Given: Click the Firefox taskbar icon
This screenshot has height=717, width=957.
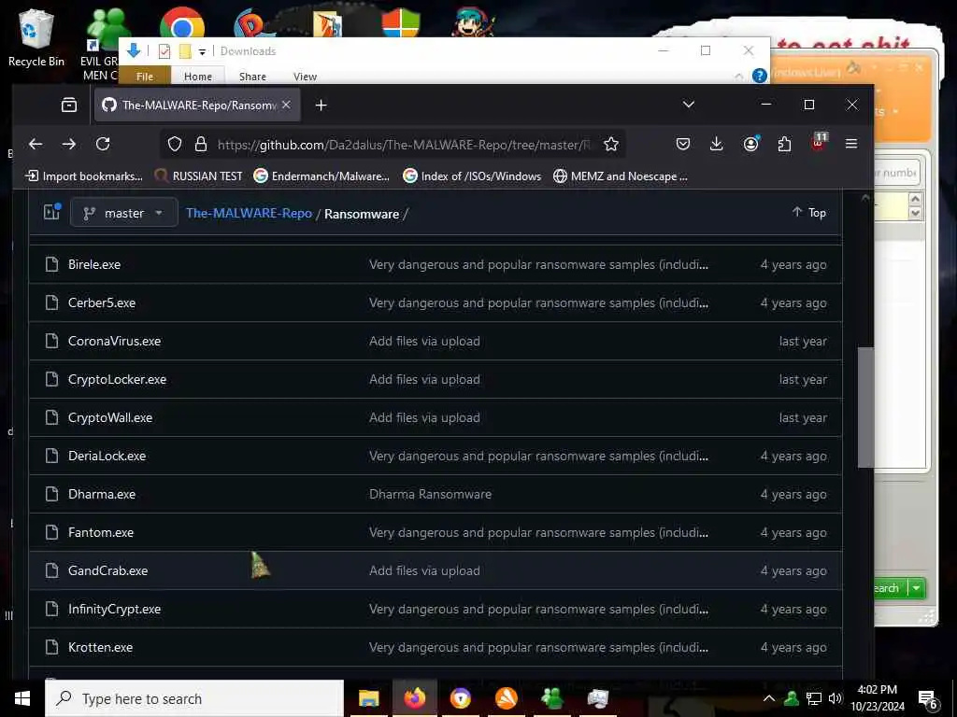Looking at the screenshot, I should 414,698.
